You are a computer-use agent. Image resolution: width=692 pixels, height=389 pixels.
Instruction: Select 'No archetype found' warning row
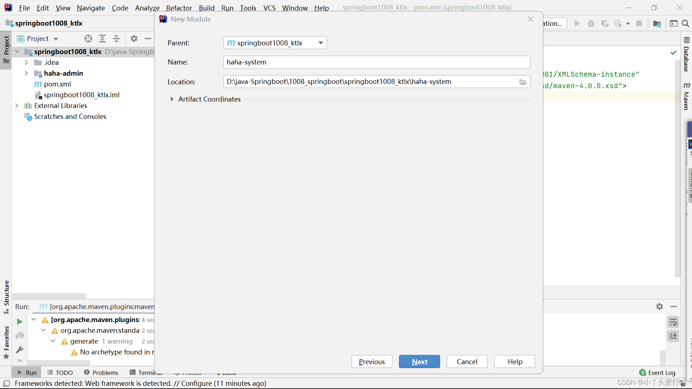(x=112, y=352)
